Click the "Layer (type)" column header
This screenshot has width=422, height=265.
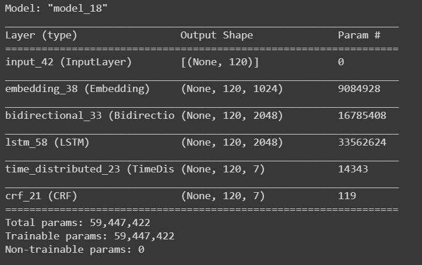coord(41,36)
